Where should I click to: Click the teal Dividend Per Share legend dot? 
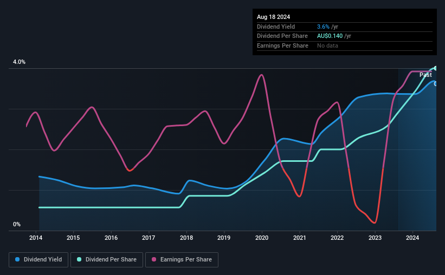(79, 259)
